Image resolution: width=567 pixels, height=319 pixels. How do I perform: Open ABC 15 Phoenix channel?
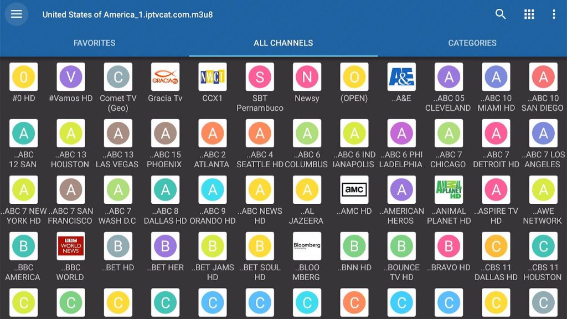pyautogui.click(x=165, y=133)
